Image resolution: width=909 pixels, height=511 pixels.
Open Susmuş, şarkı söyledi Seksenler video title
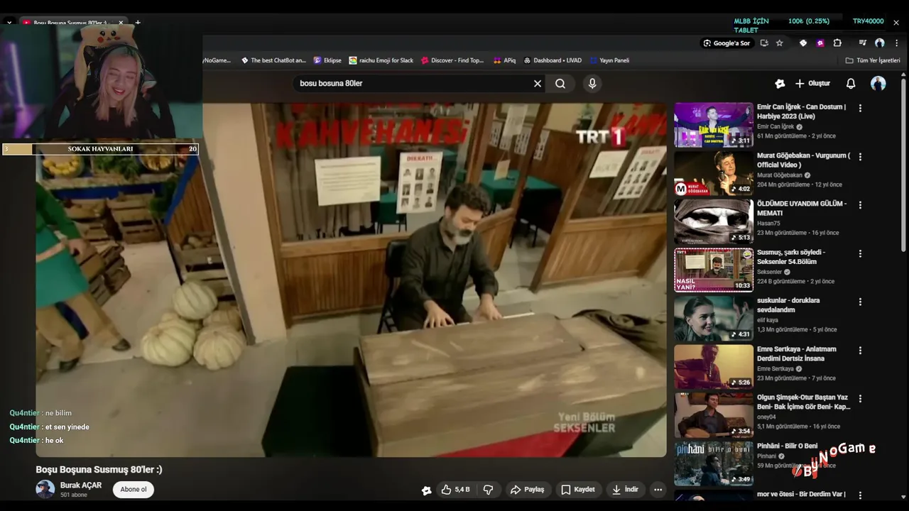pos(791,257)
